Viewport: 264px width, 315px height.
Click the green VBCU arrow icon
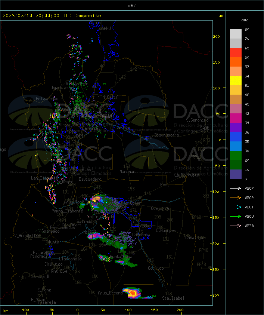tap(236, 216)
